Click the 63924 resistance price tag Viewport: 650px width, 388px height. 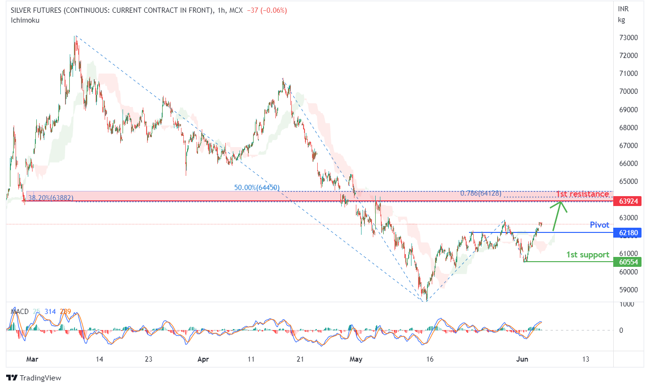coord(627,202)
